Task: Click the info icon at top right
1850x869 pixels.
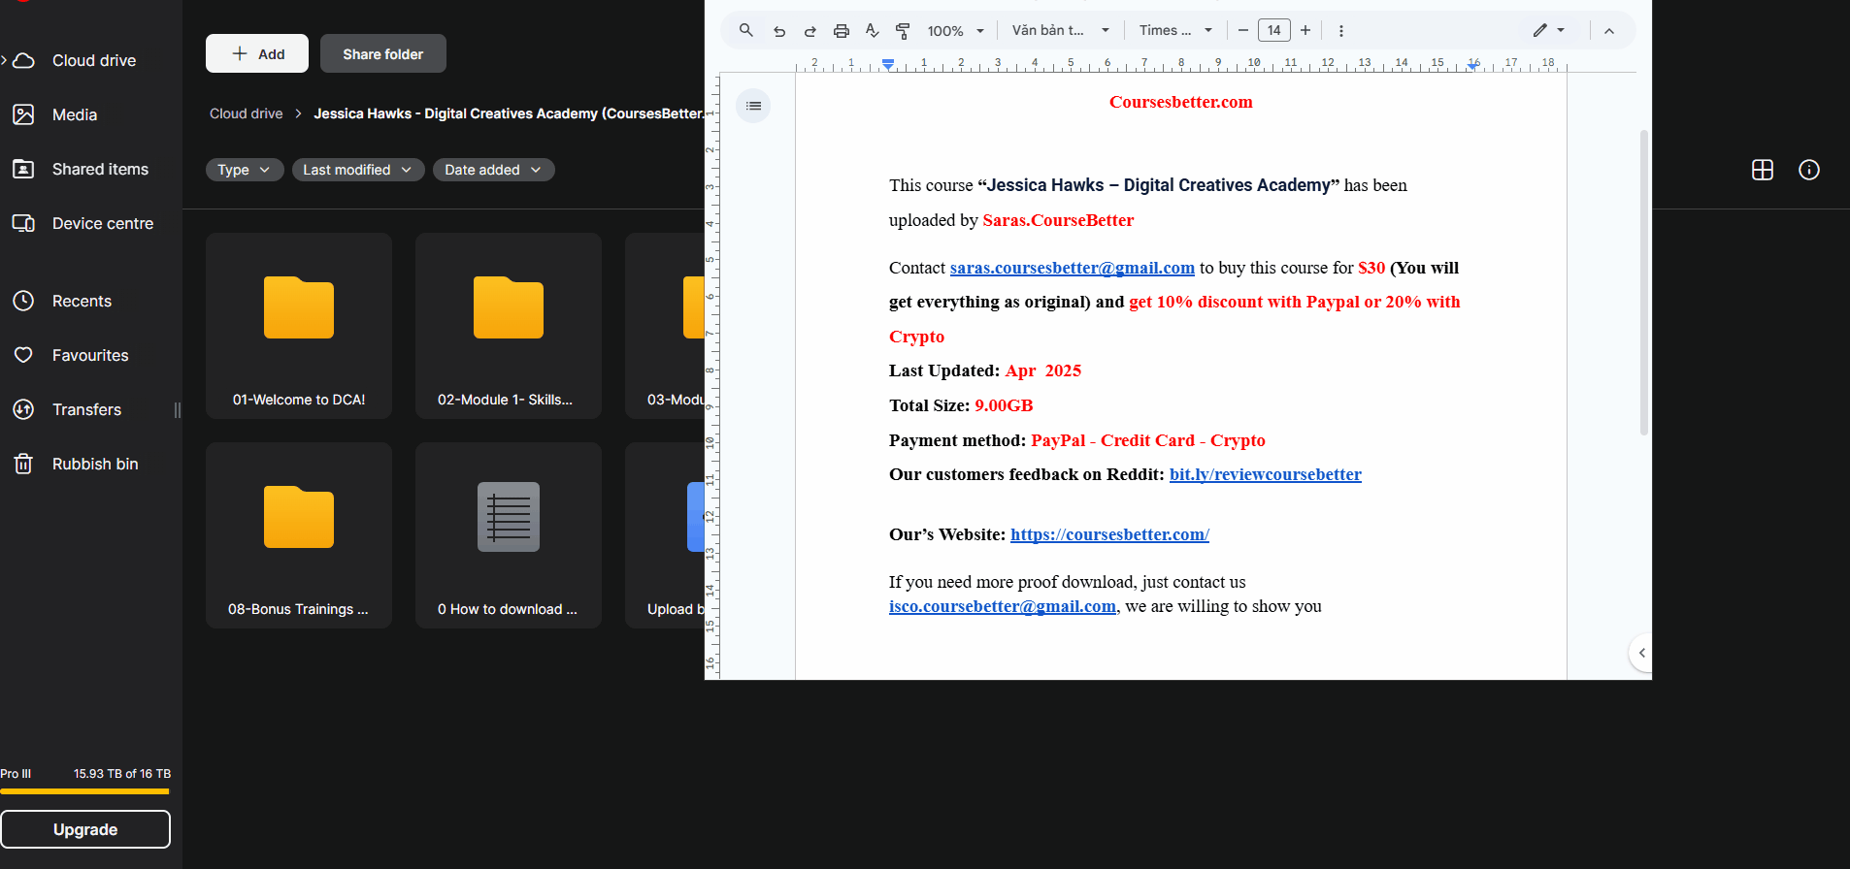Action: pos(1808,170)
